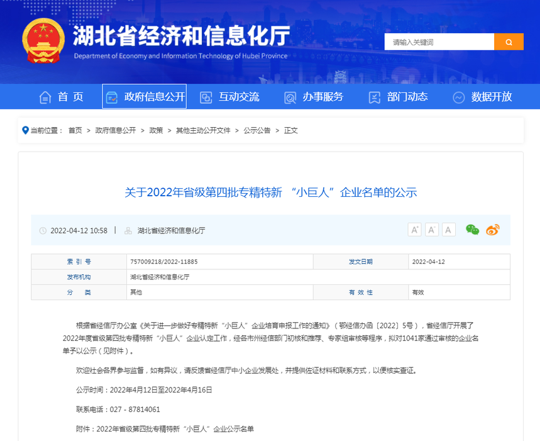Image resolution: width=540 pixels, height=441 pixels.
Task: Click the 数据开放 navigation icon
Action: pyautogui.click(x=459, y=98)
